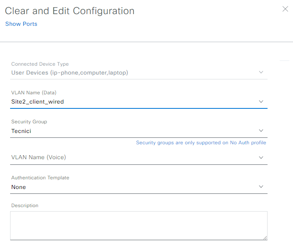Click the security groups No Auth note
The height and width of the screenshot is (243, 293).
(201, 143)
